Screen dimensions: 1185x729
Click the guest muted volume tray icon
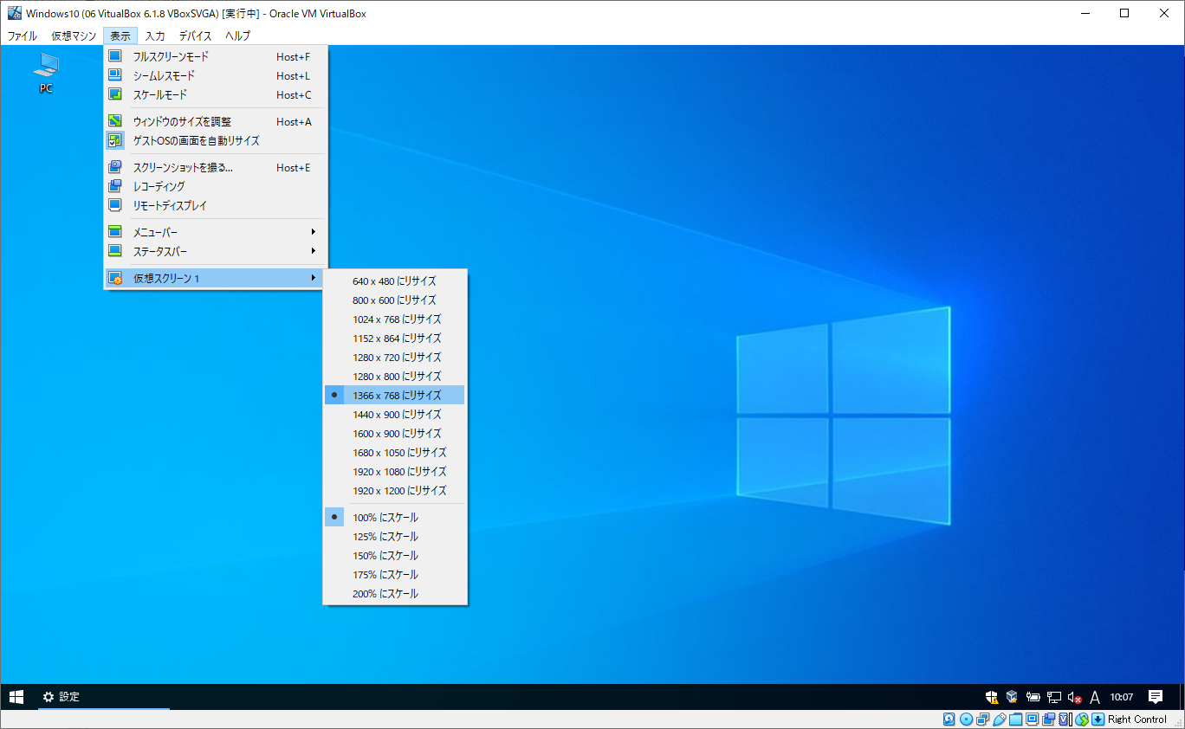(1074, 697)
